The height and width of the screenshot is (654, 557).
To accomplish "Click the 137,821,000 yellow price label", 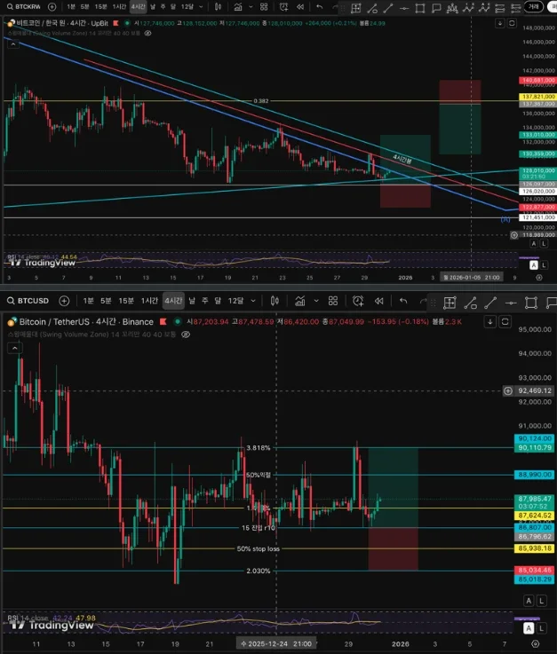I will click(x=537, y=97).
